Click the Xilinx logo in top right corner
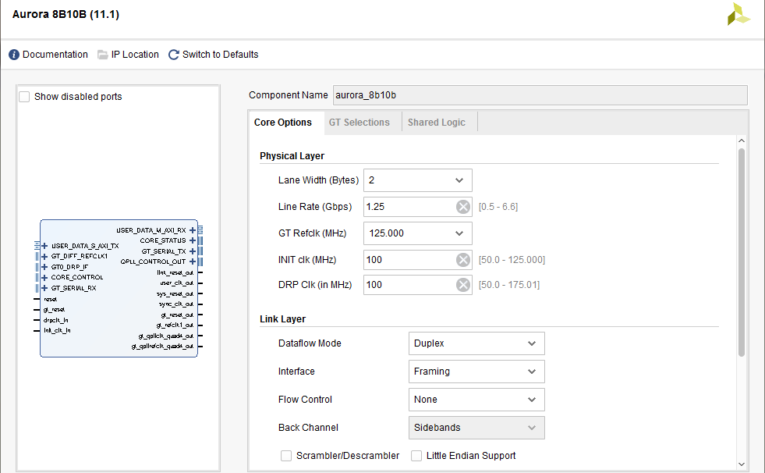765x473 pixels. pyautogui.click(x=738, y=14)
